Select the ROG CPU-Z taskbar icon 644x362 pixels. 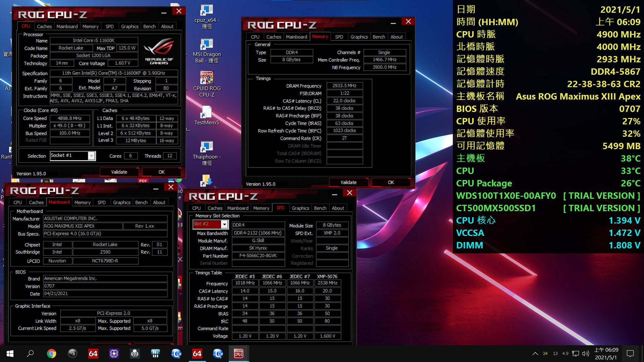(x=239, y=354)
